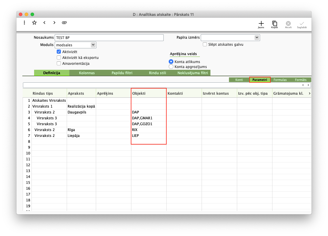Switch to the Definīcija tab

pos(52,73)
